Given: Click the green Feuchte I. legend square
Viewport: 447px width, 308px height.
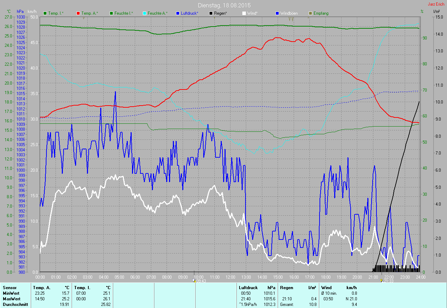Looking at the screenshot, I should click(x=111, y=13).
